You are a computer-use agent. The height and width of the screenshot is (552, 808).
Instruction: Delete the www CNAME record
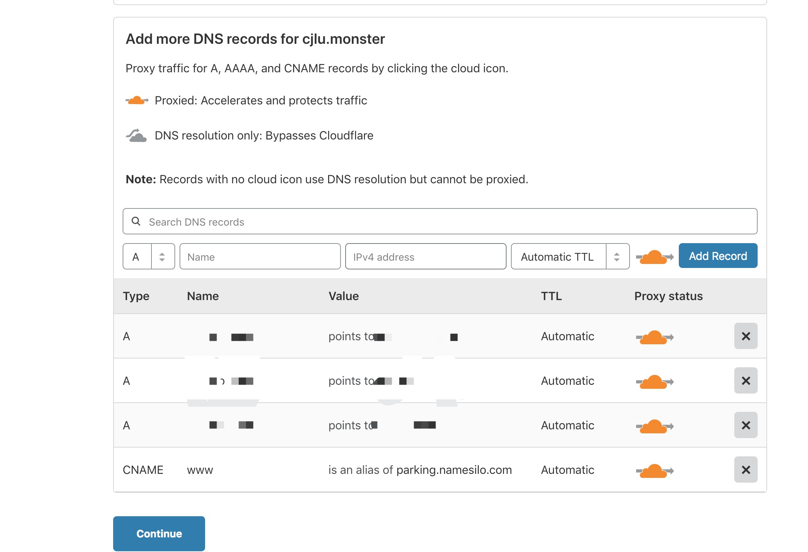[x=746, y=469]
